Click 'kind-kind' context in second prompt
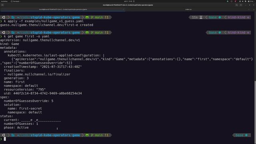This screenshot has height=144, width=256. [236, 32]
